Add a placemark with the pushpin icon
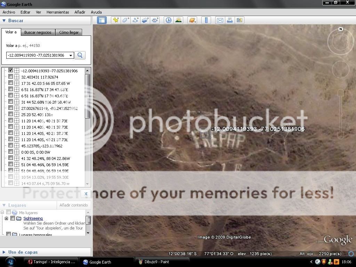Viewport: 356px width, 267px height. tap(116, 20)
